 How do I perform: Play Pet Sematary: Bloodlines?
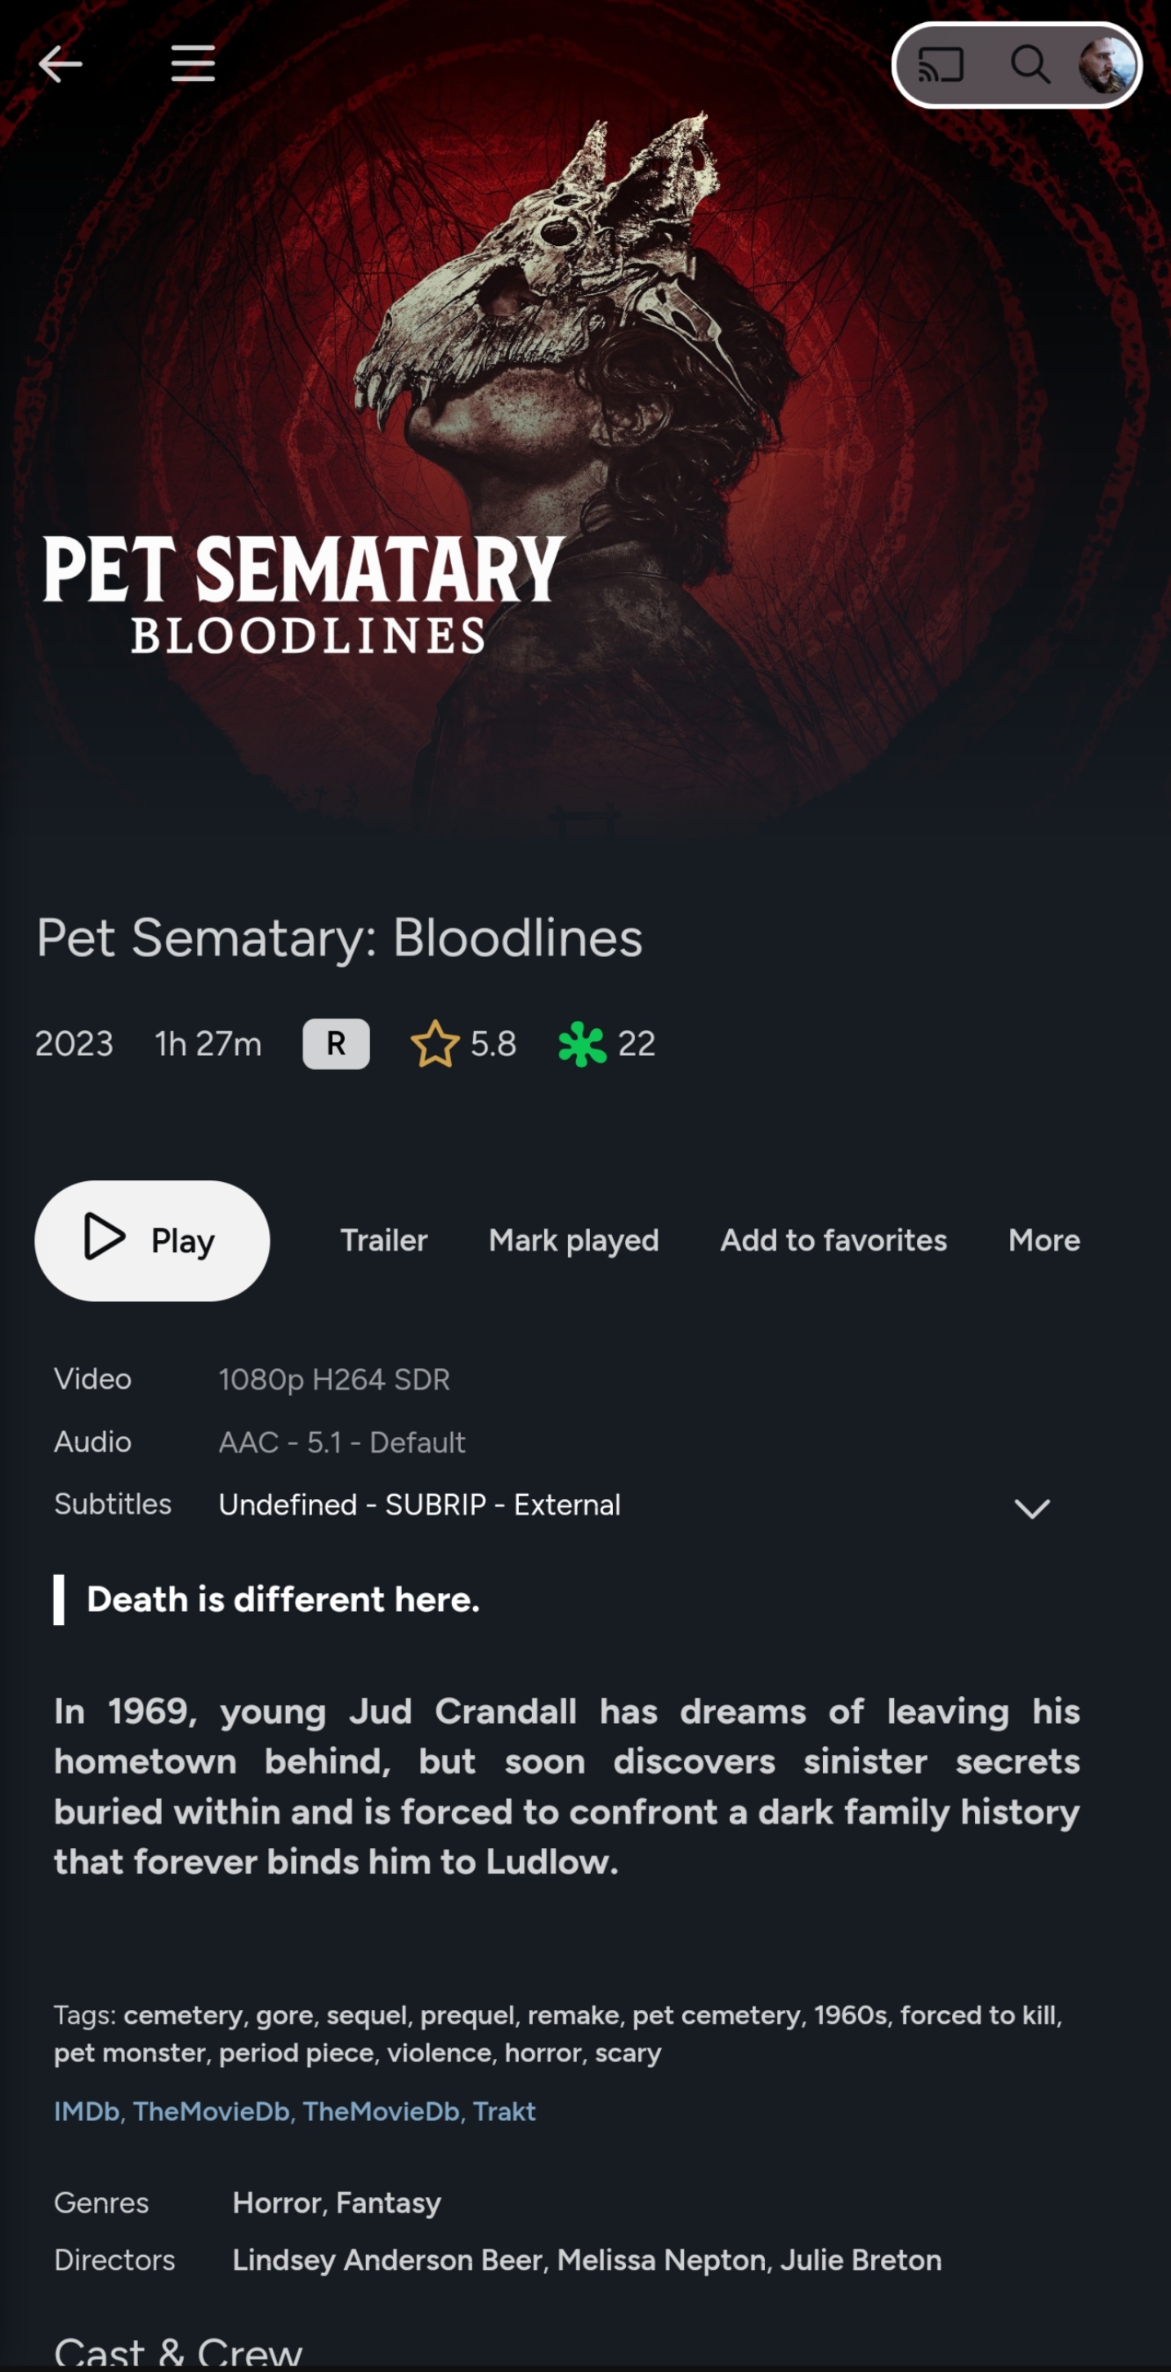(152, 1239)
